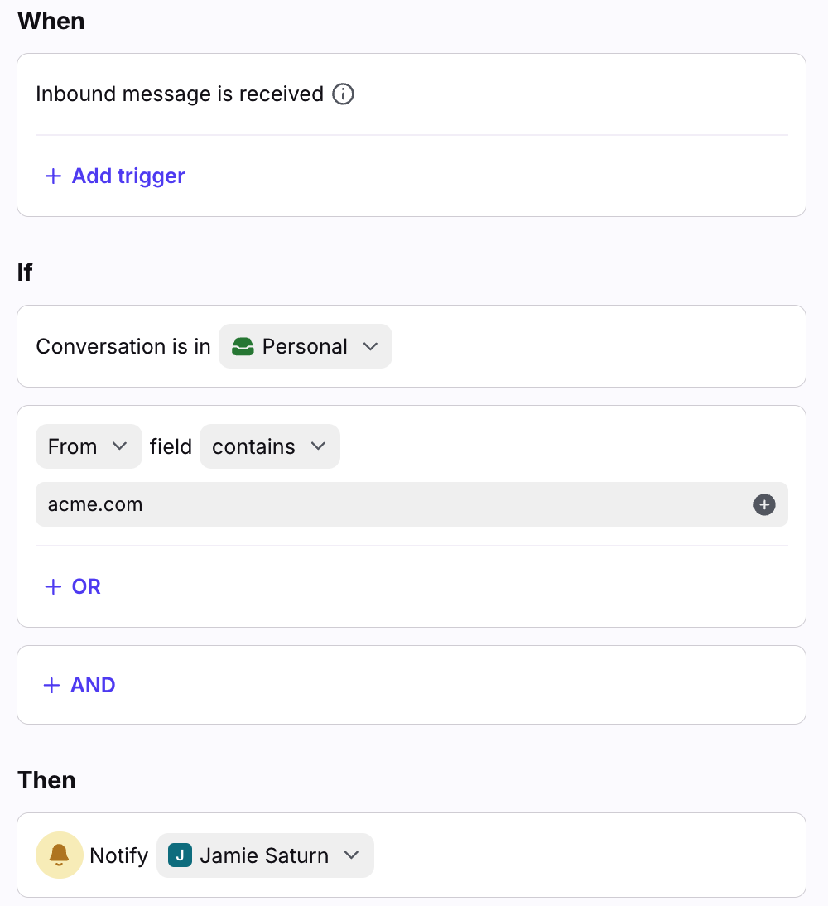Viewport: 828px width, 906px height.
Task: Click the green Personal inbox icon
Action: (x=243, y=347)
